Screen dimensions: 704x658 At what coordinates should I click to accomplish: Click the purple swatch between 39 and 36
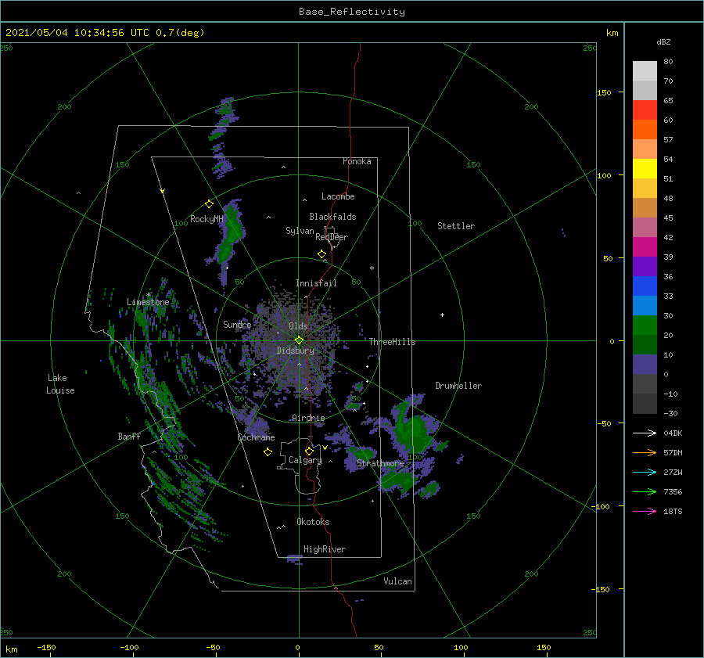[645, 266]
